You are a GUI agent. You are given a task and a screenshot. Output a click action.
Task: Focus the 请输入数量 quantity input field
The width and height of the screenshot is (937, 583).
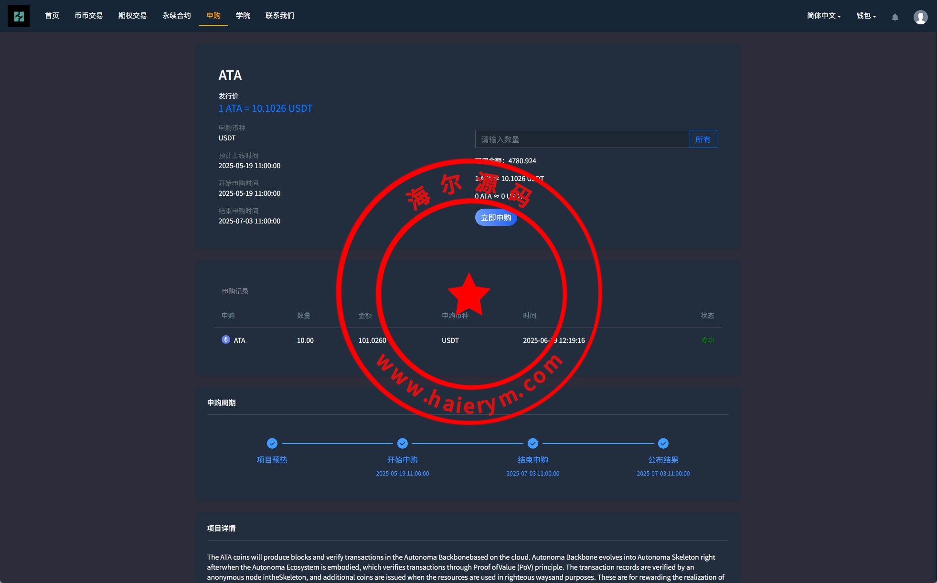[582, 139]
